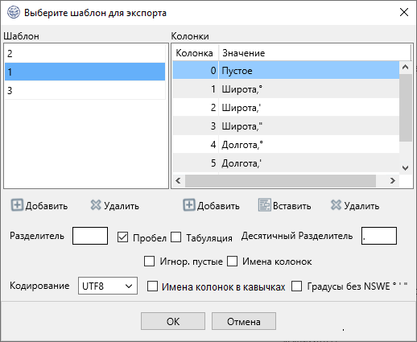Click the horizontal scrollbar thumb in Колонки
417x342 pixels.
(280, 180)
